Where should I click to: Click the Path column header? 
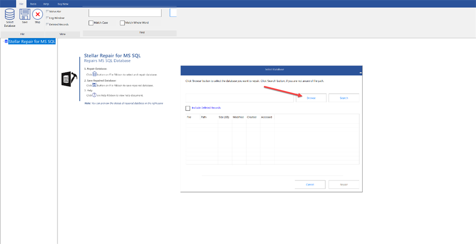204,117
